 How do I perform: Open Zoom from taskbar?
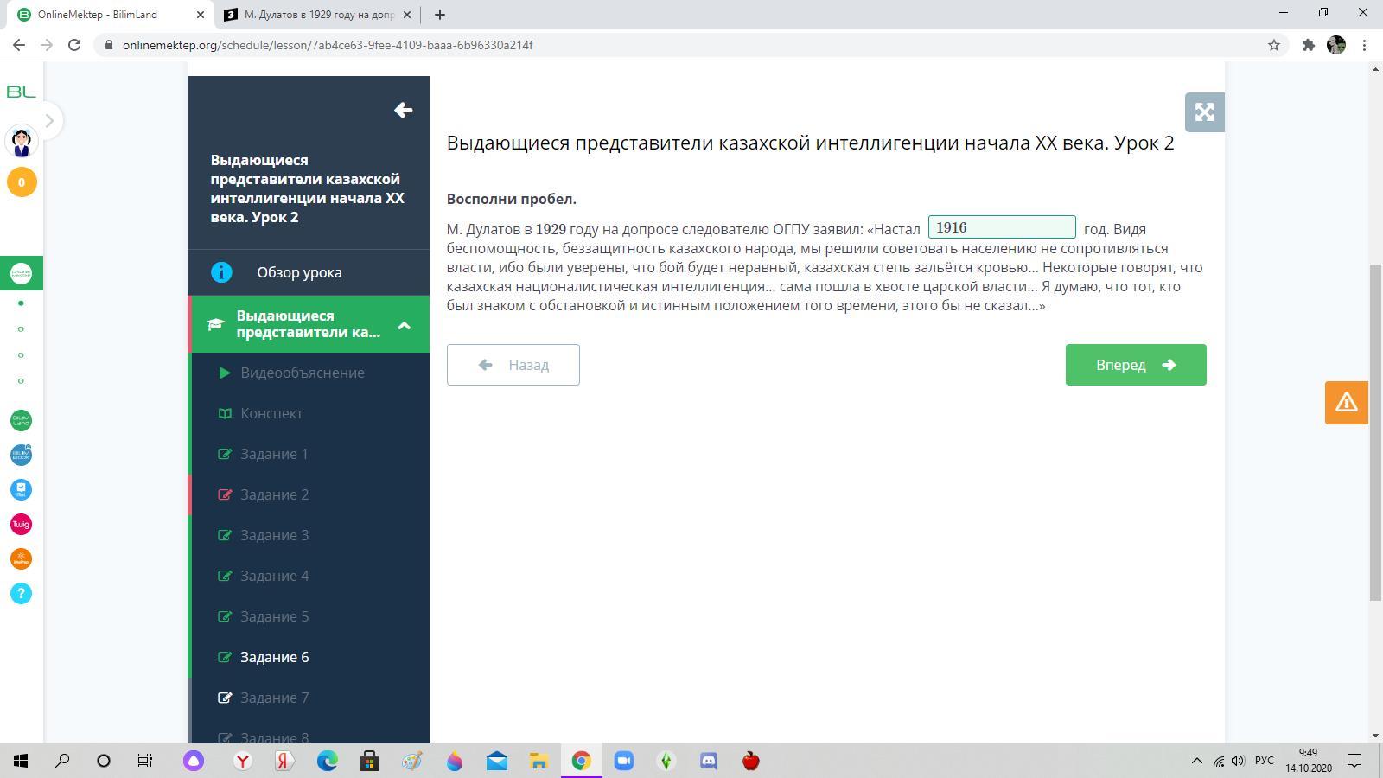coord(624,761)
